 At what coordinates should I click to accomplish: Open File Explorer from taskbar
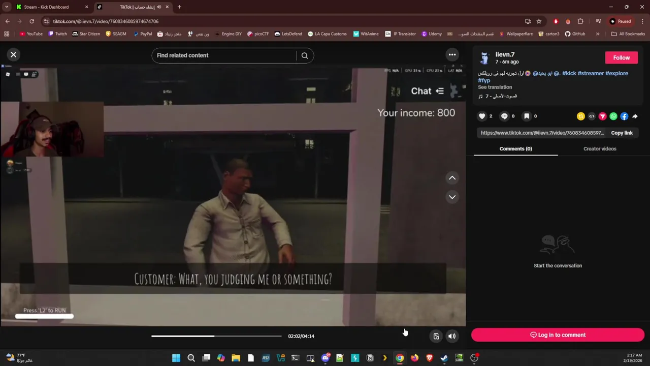tap(236, 358)
